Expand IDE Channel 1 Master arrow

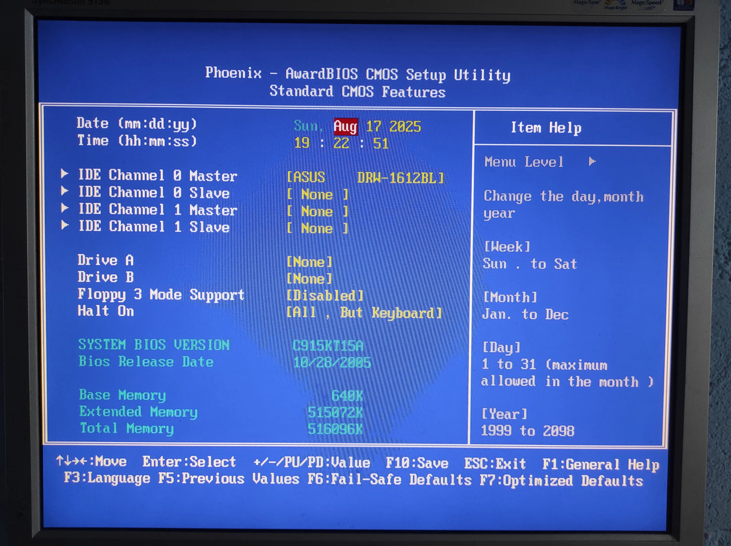point(65,208)
